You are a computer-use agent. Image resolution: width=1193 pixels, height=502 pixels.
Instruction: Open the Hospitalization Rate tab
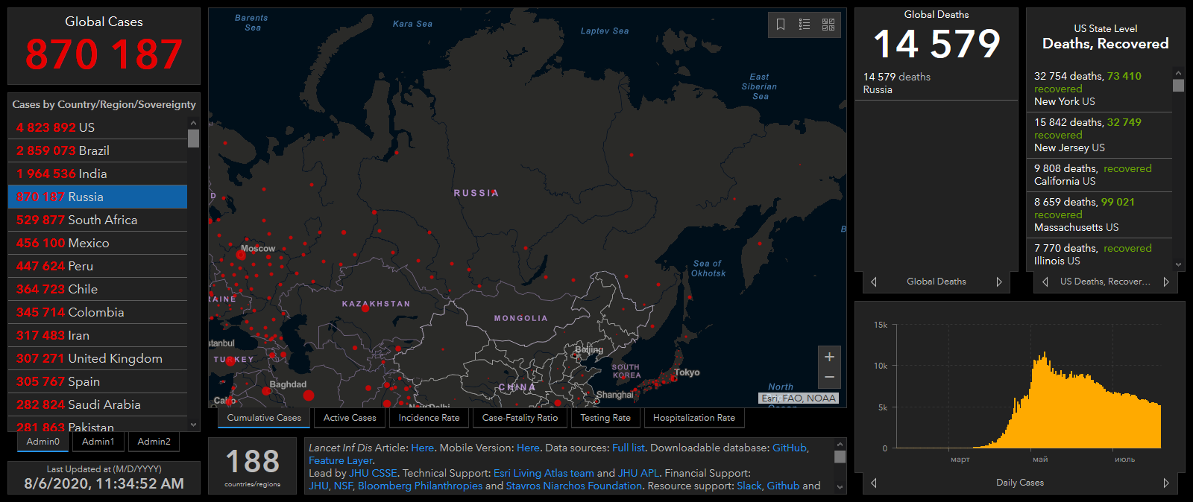click(694, 418)
